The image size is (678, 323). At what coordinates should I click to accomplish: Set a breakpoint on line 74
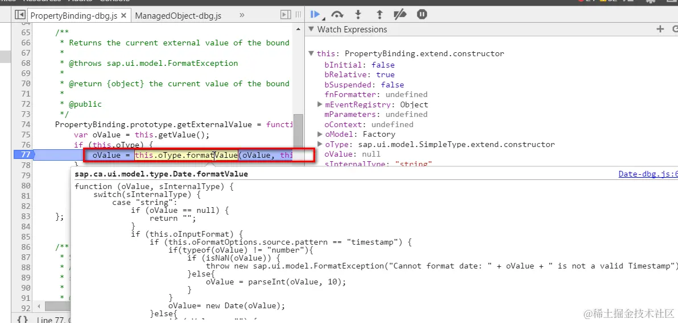[26, 124]
